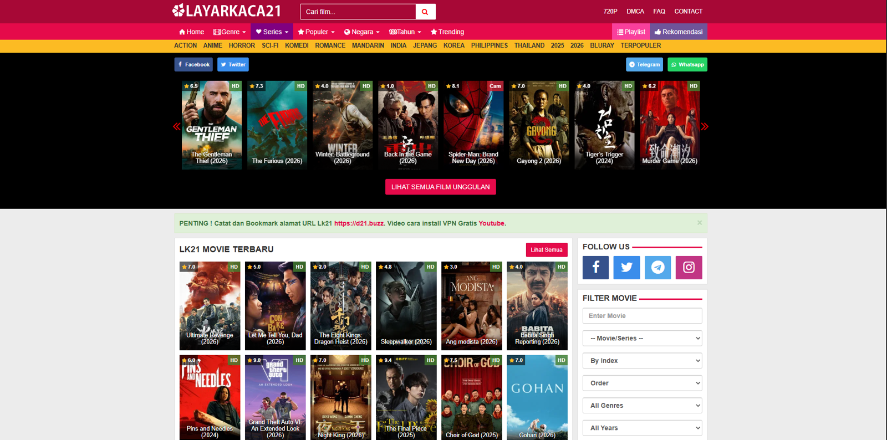887x440 pixels.
Task: Select the TERPOPULER category link
Action: pyautogui.click(x=641, y=45)
